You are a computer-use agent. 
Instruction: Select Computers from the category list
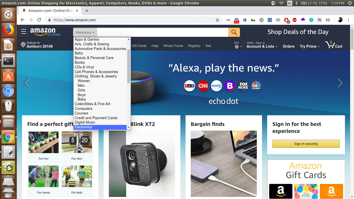pos(83,109)
